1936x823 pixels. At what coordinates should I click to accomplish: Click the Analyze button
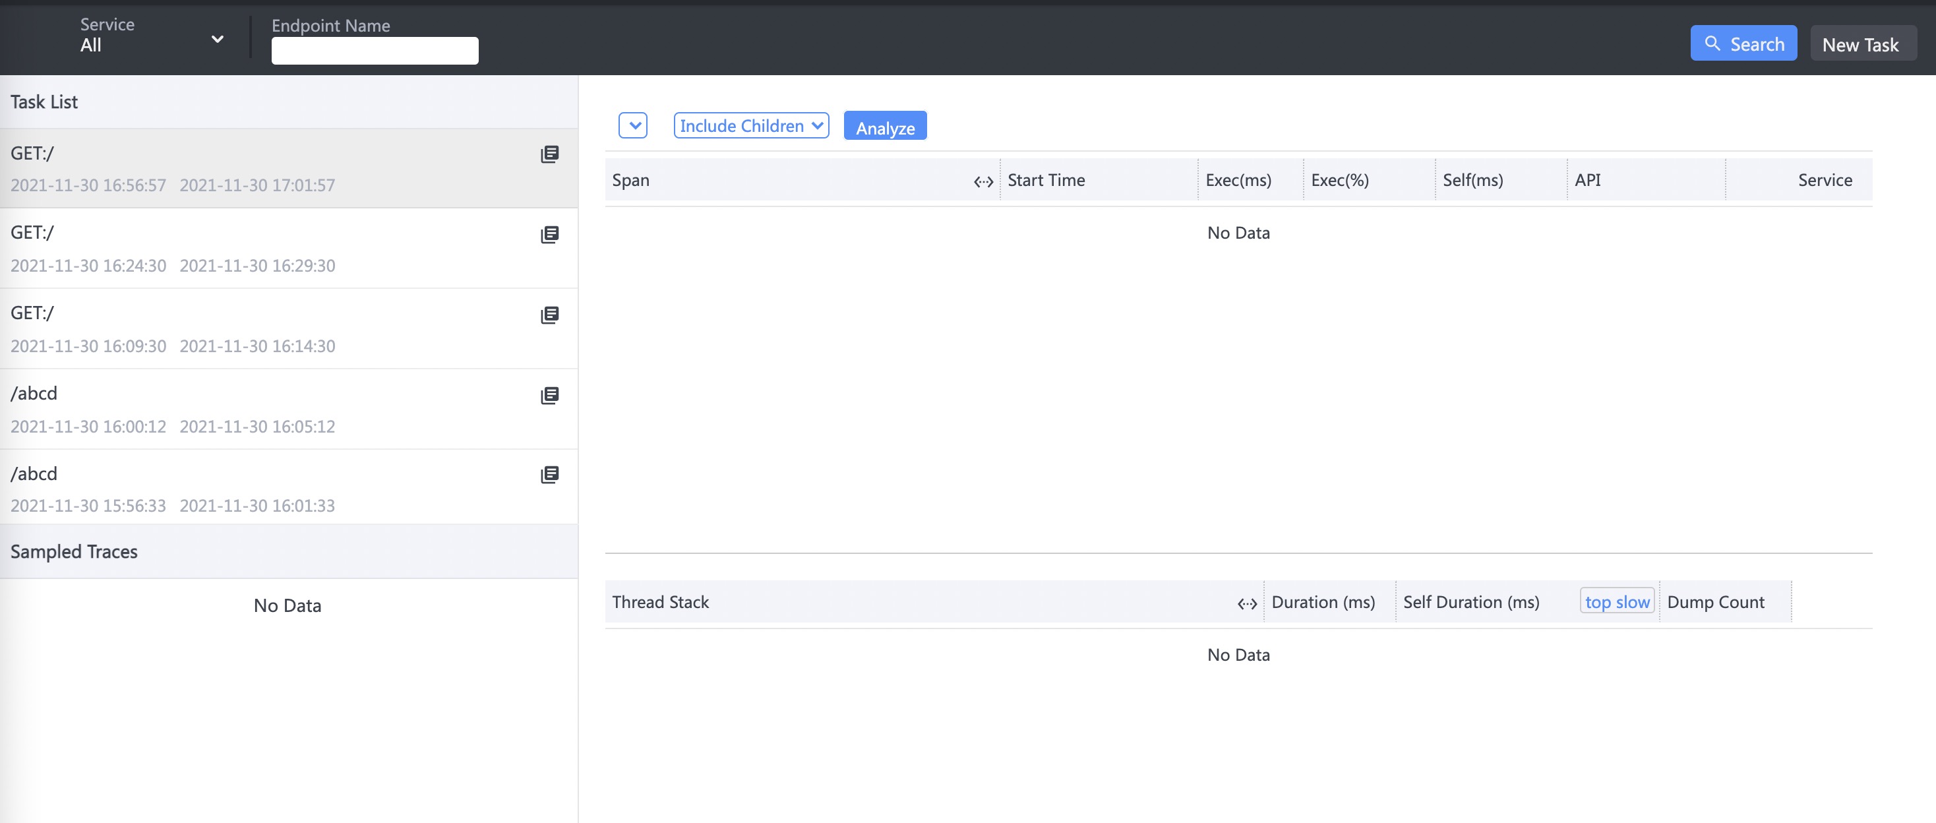tap(884, 126)
